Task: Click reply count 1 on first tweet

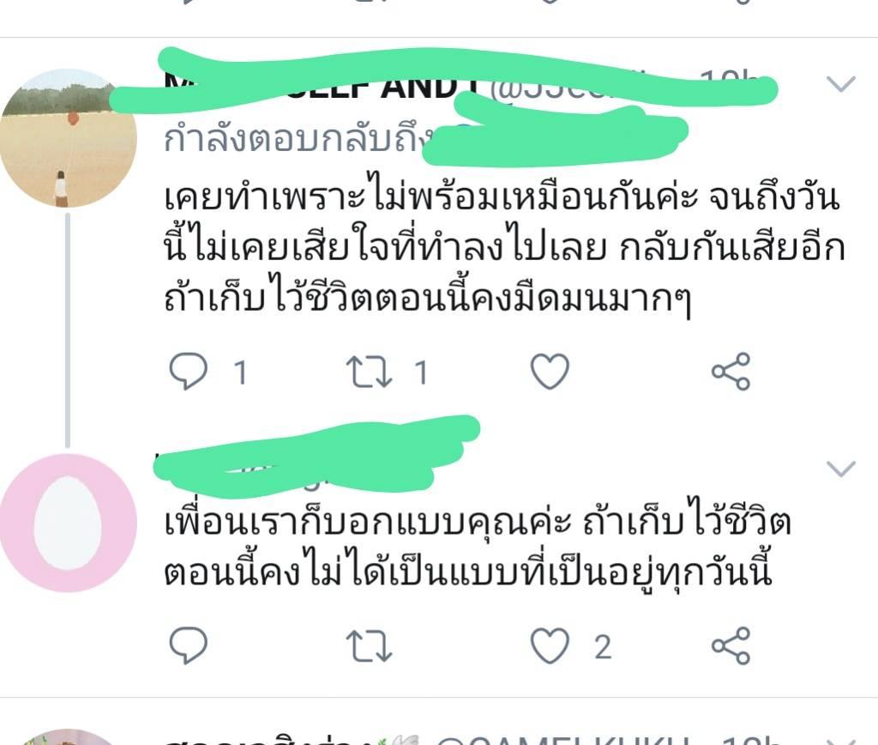Action: tap(241, 372)
